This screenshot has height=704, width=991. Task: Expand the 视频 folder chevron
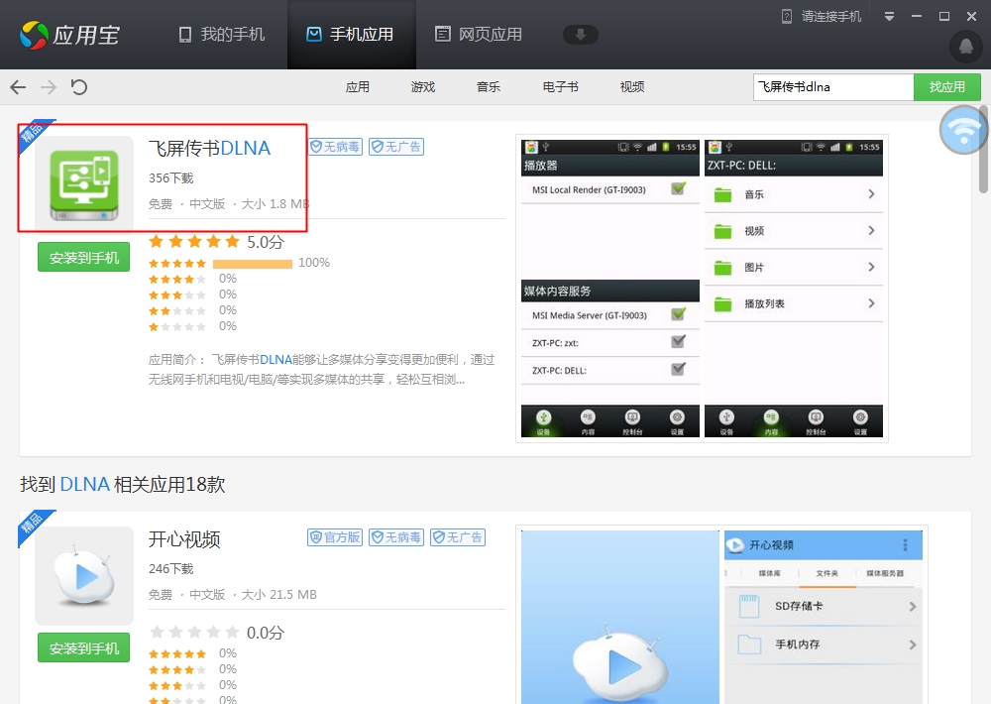(871, 231)
